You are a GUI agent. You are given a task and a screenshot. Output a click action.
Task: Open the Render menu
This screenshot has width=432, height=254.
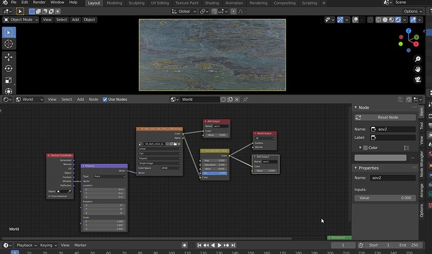coord(39,3)
